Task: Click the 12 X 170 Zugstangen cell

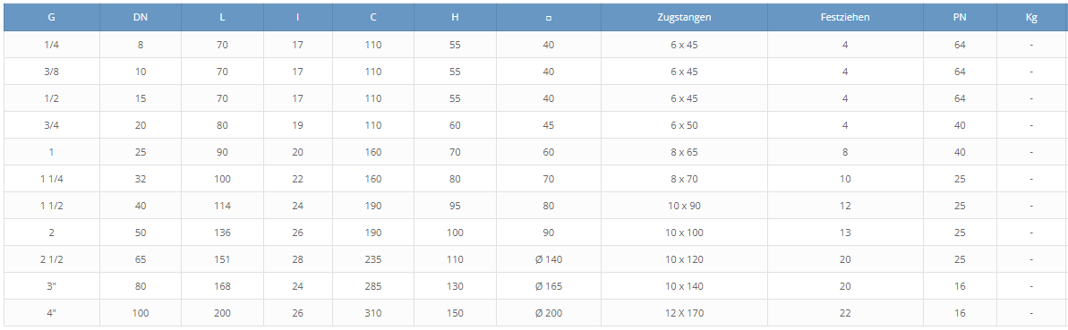Action: (684, 313)
